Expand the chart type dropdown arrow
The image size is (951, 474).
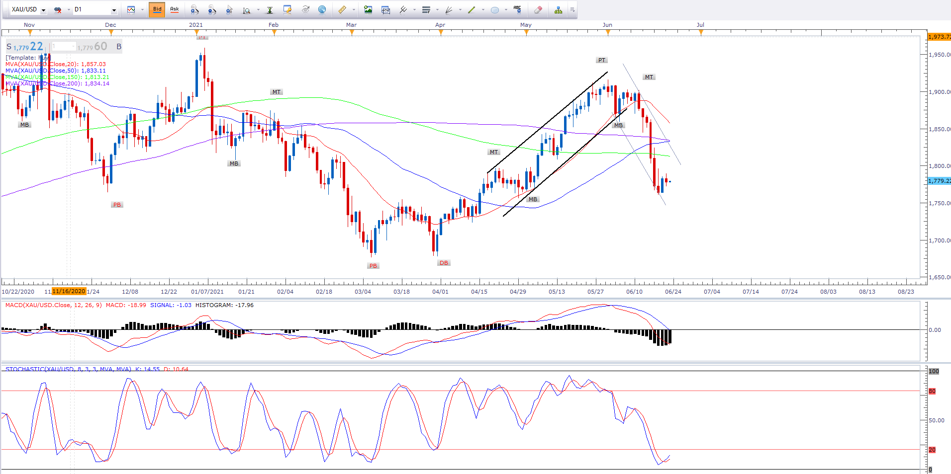(142, 9)
